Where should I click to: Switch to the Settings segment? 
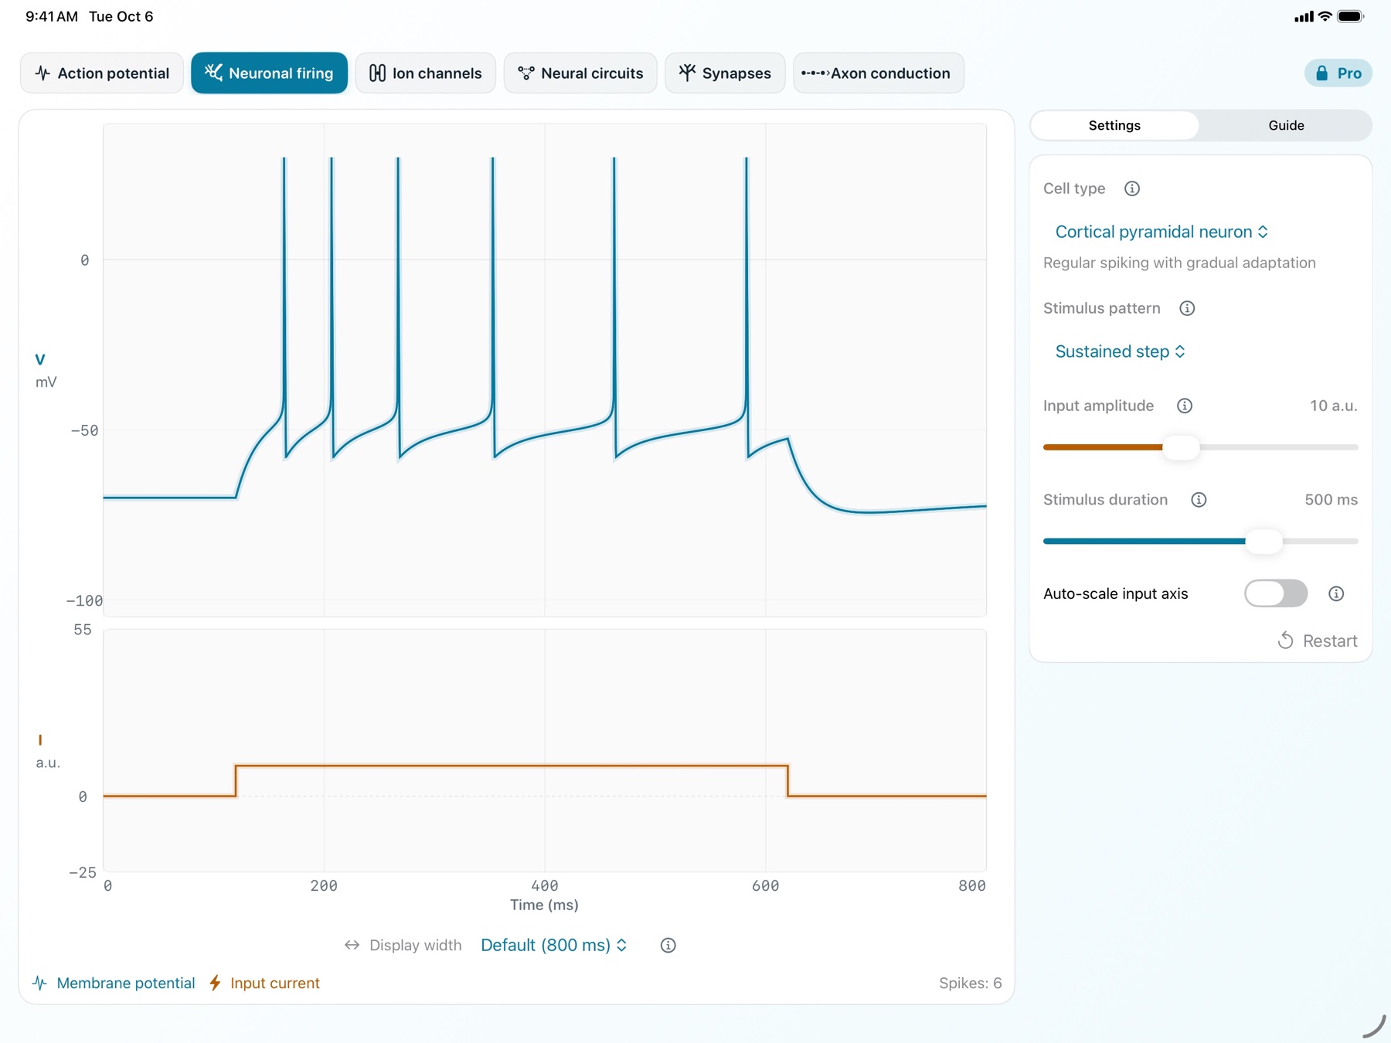click(1114, 125)
